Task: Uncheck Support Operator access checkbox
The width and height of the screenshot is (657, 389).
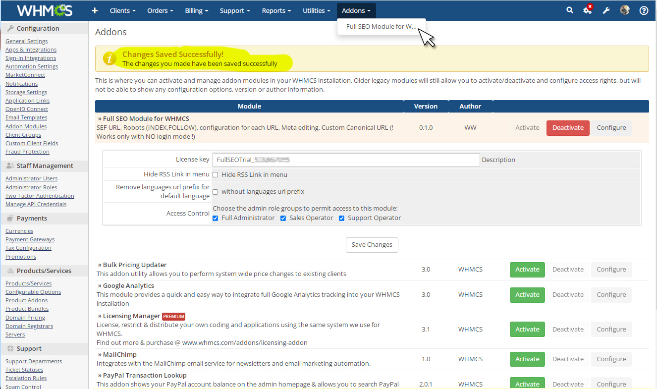Action: click(x=341, y=218)
